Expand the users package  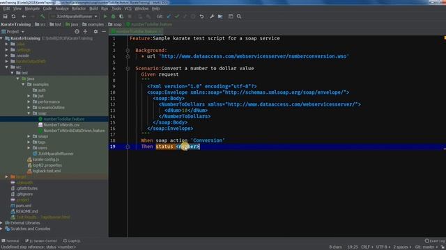click(x=29, y=148)
